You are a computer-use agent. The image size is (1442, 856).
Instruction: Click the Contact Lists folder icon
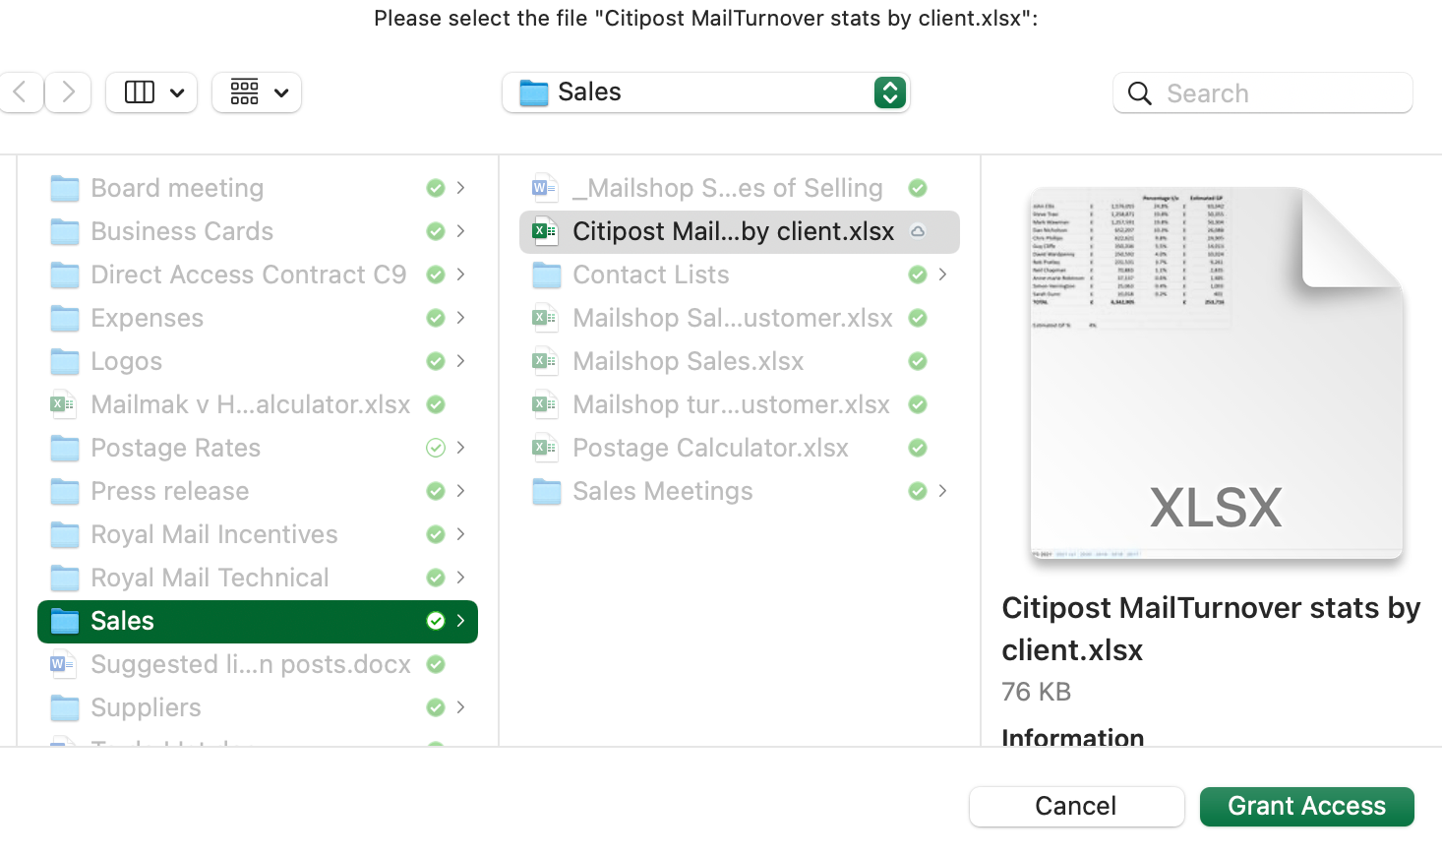pyautogui.click(x=546, y=275)
